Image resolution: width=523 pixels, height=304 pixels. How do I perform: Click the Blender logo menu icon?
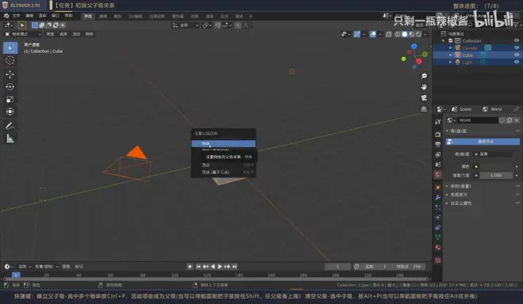pyautogui.click(x=6, y=16)
